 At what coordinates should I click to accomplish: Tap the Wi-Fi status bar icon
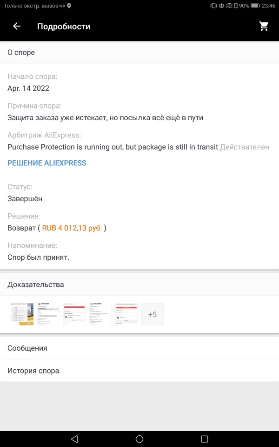tap(229, 6)
